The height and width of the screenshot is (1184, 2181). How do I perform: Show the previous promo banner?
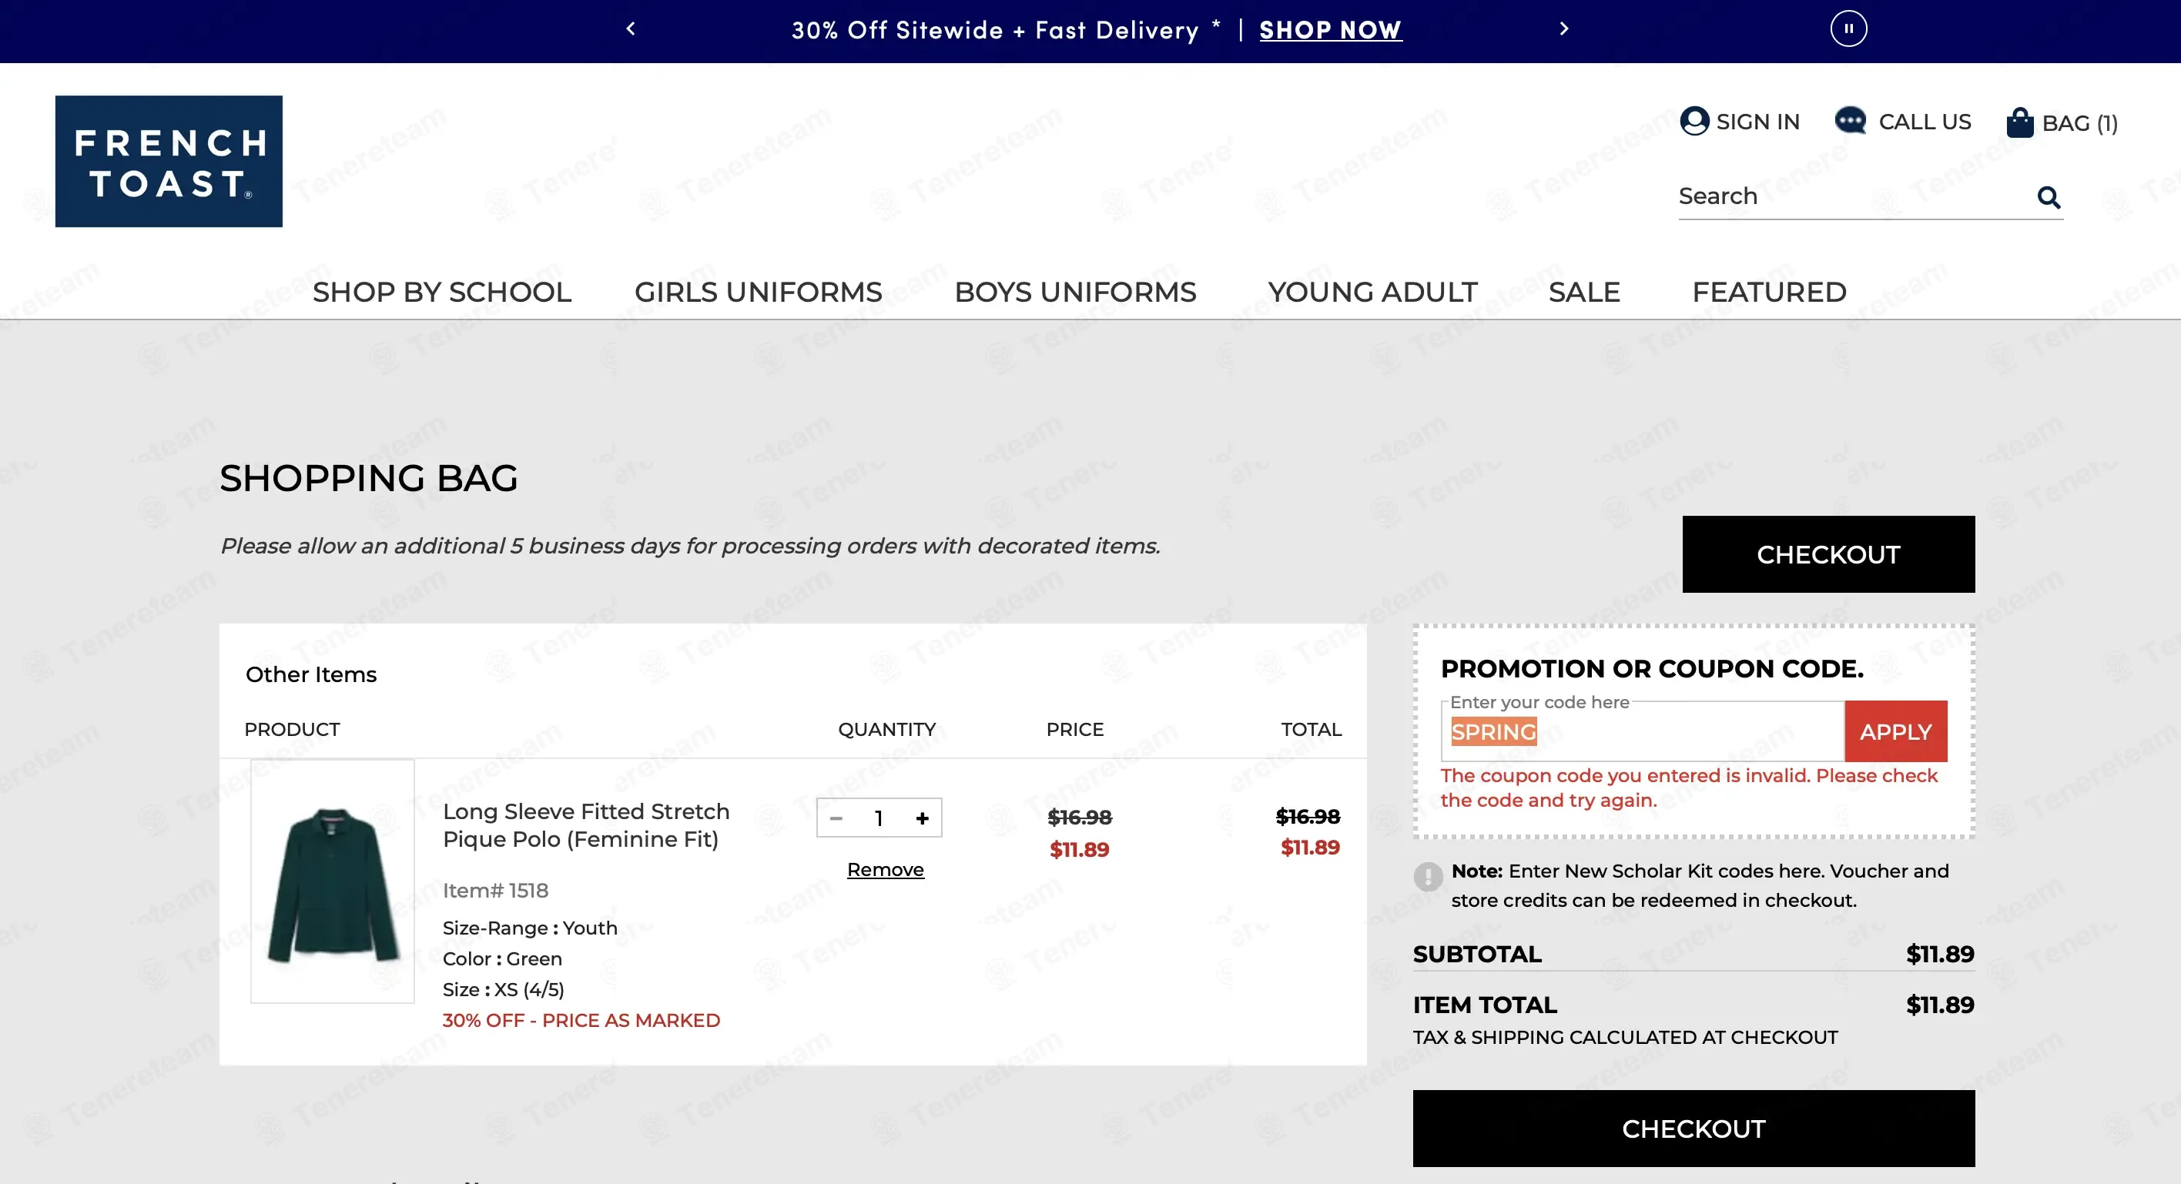point(631,28)
